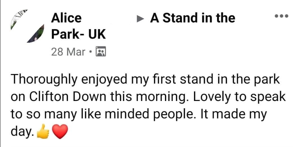Viewport: 304px width, 147px height.
Task: Click the phrase "Lovely to speak"
Action: (236, 97)
